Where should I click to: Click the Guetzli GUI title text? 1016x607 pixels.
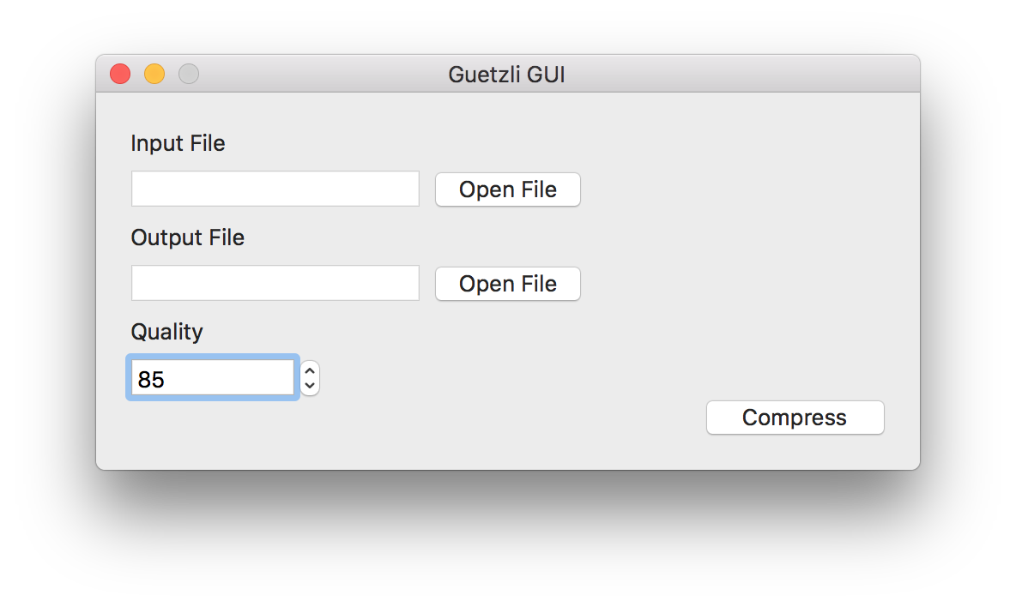click(x=506, y=75)
